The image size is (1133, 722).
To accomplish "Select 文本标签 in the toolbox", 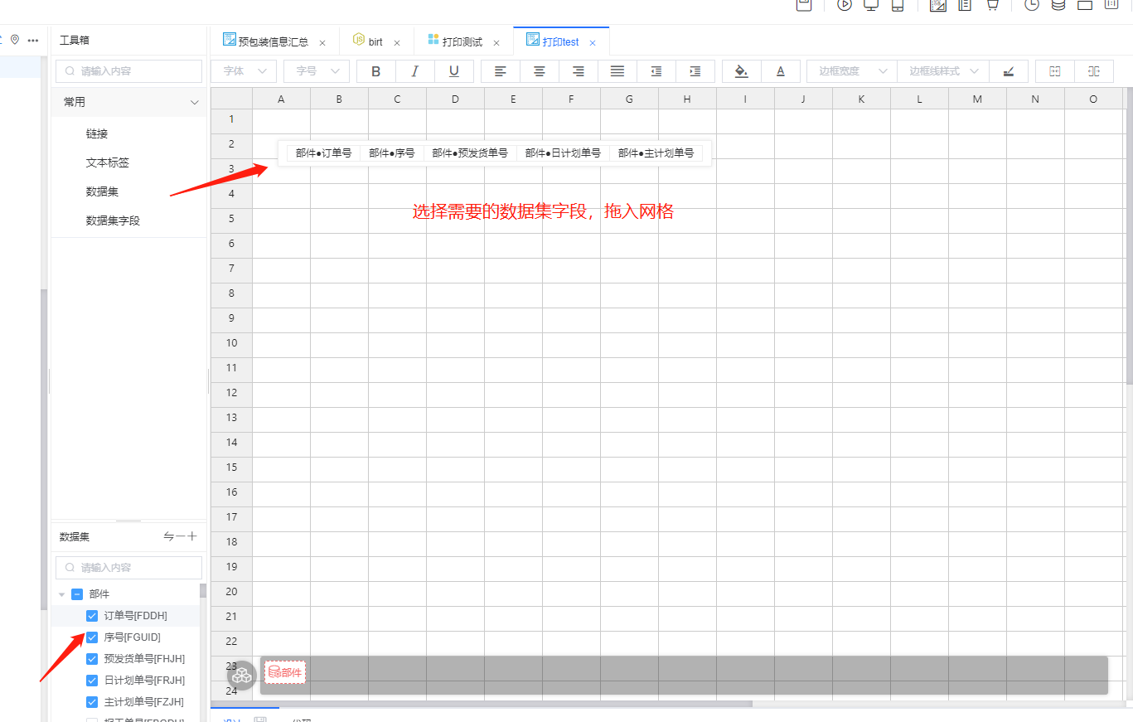I will pyautogui.click(x=108, y=162).
